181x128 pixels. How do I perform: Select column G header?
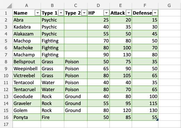tap(169, 6)
